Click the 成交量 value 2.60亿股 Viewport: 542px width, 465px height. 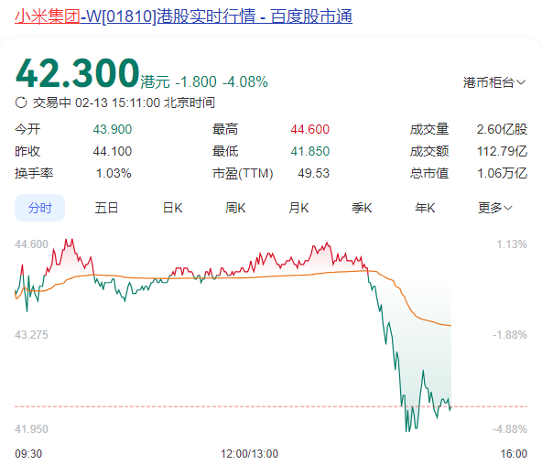click(502, 130)
